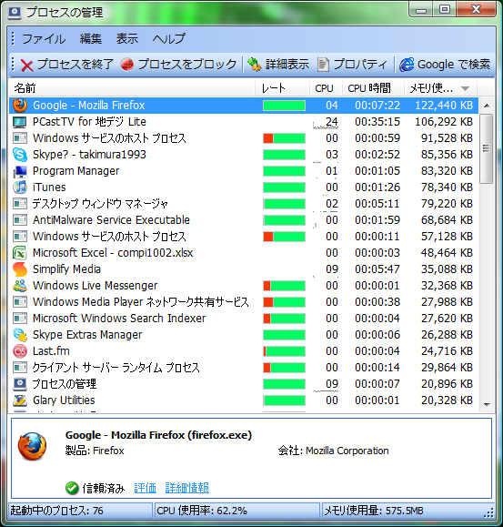This screenshot has height=527, width=503.
Task: Click the Microsoft Excel icon
Action: (20, 253)
